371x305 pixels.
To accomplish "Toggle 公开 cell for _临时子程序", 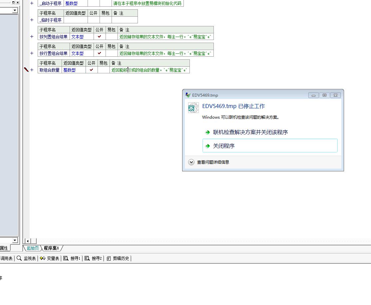I will click(x=94, y=20).
